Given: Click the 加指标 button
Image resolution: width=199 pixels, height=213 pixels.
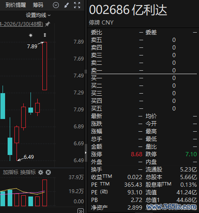Looking at the screenshot, I should [x=11, y=172].
